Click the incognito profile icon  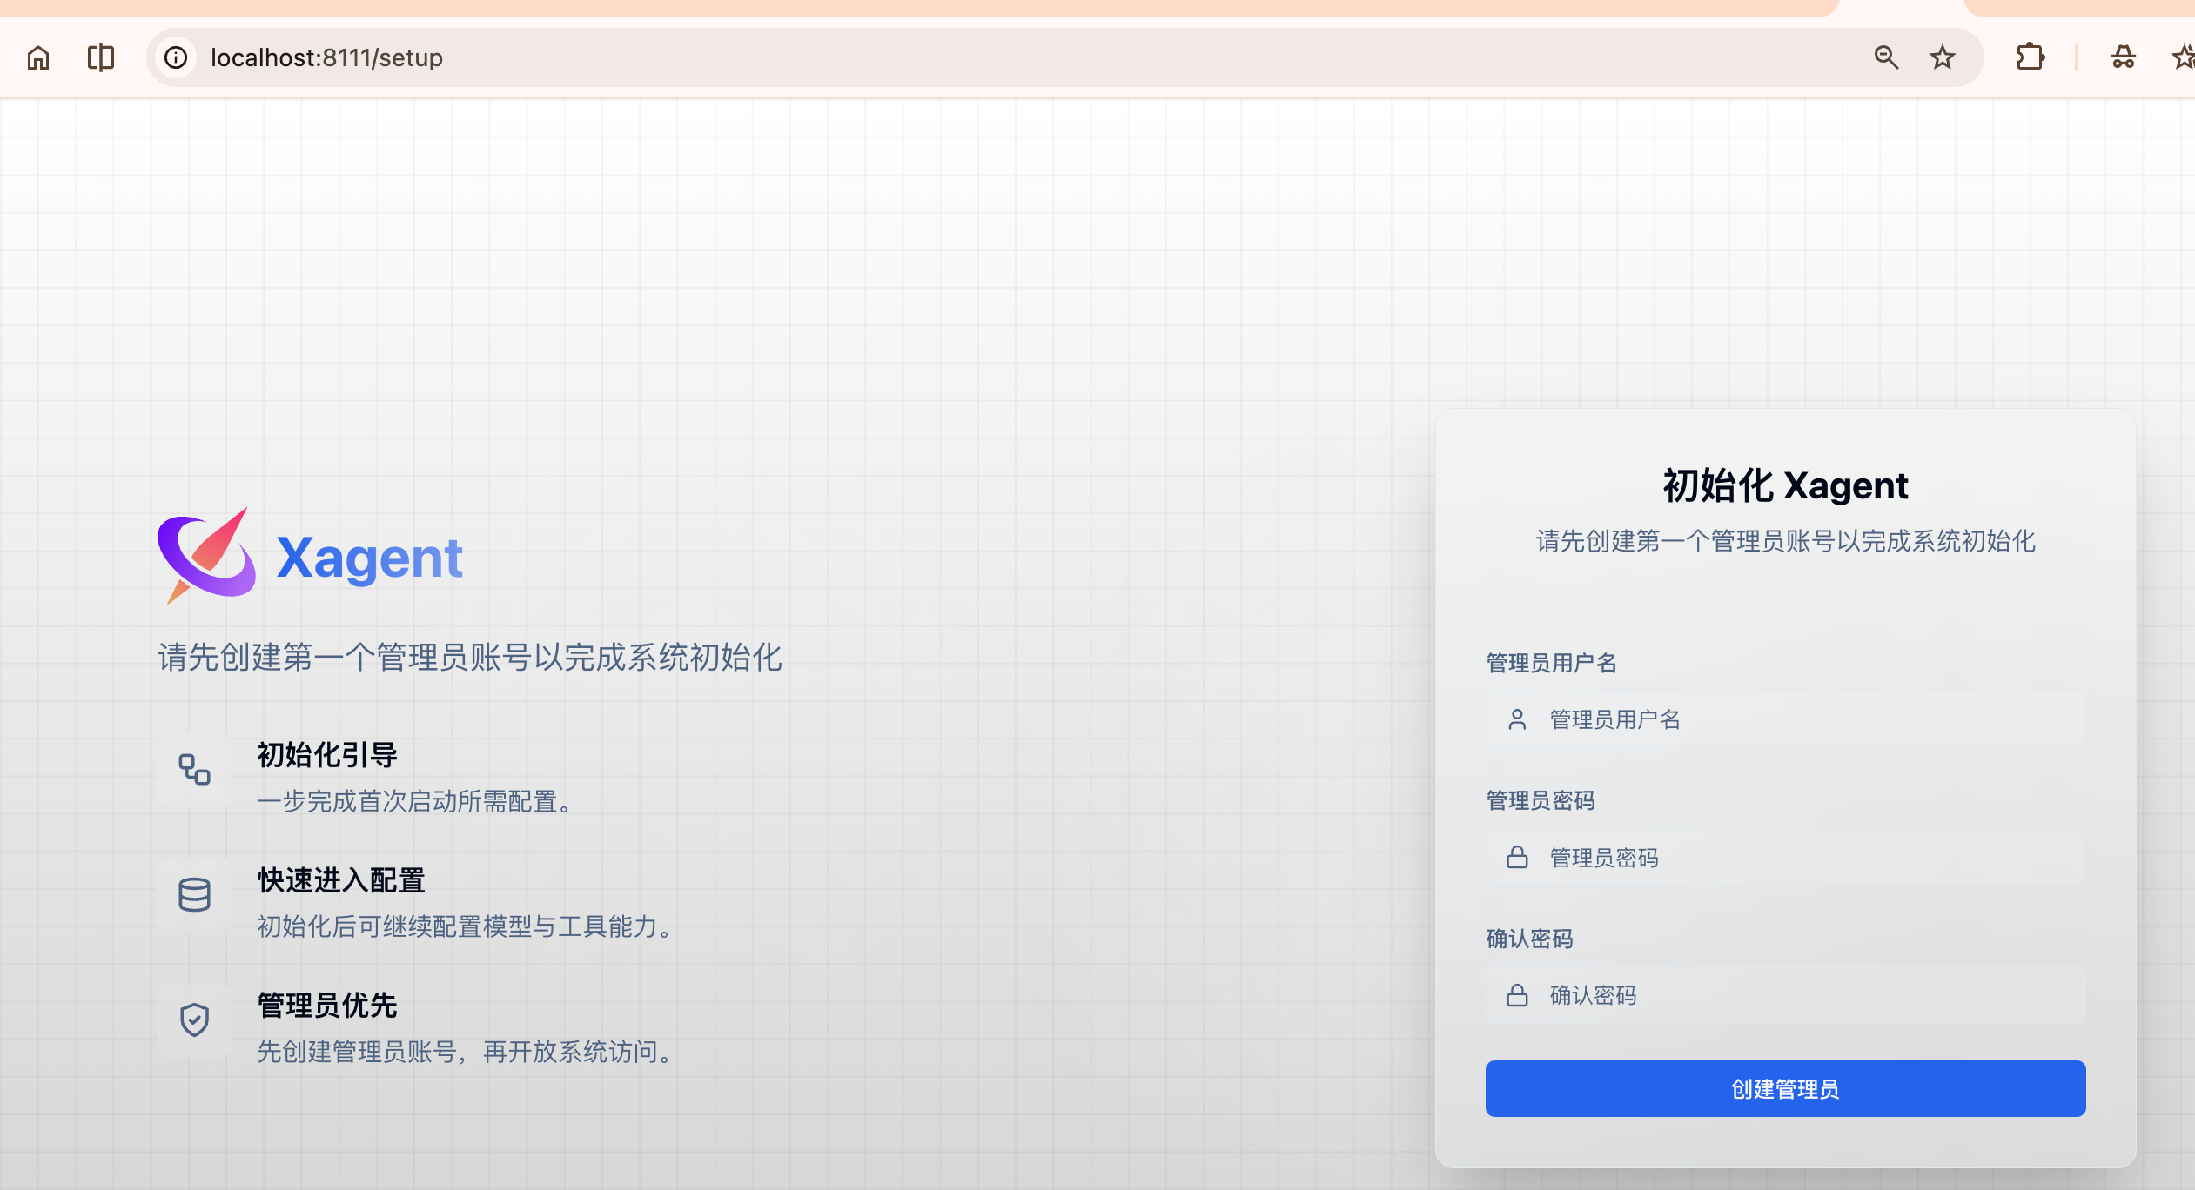tap(2123, 57)
